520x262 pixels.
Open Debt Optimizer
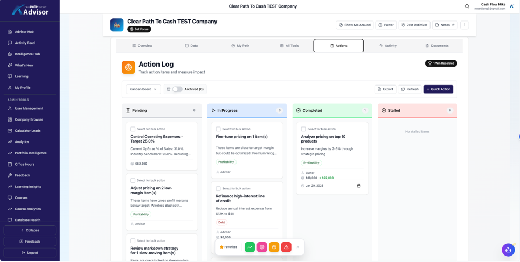[414, 25]
